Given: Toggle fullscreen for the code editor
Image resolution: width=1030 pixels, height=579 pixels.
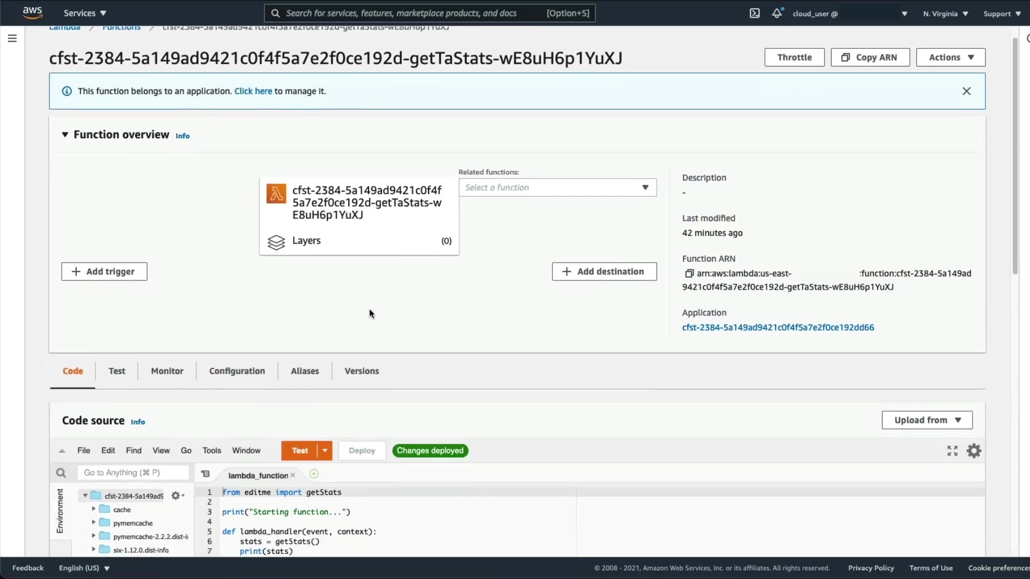Looking at the screenshot, I should tap(952, 451).
